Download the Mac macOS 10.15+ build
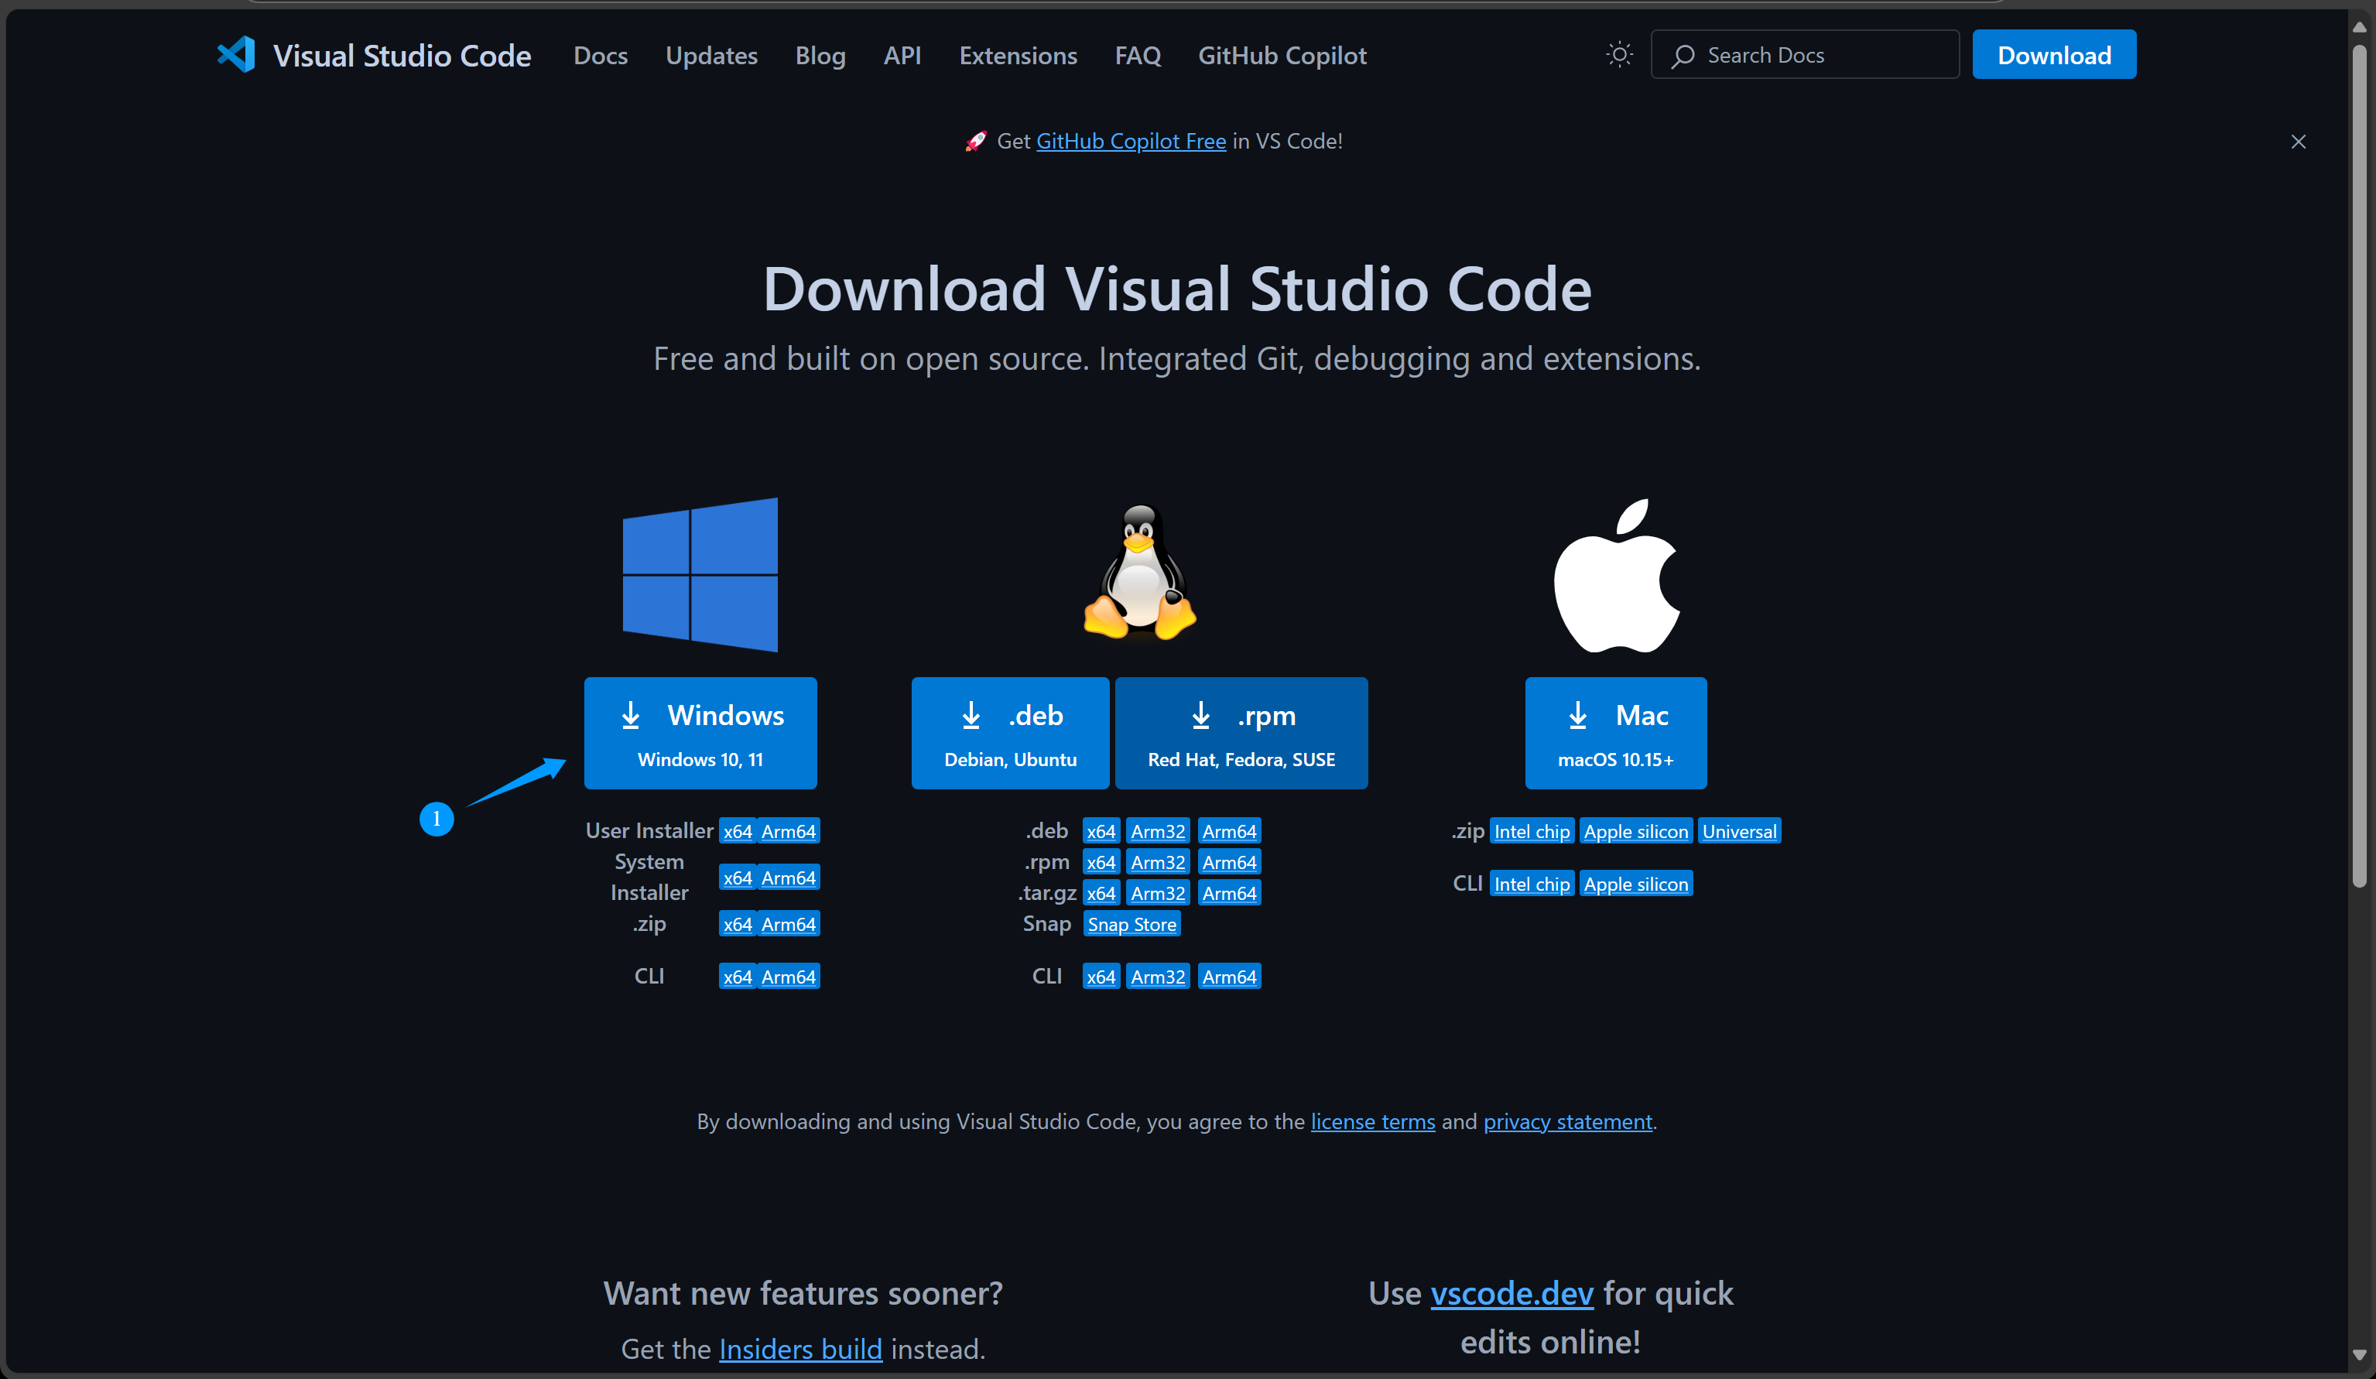Screen dimensions: 2376x1379 coord(1615,734)
